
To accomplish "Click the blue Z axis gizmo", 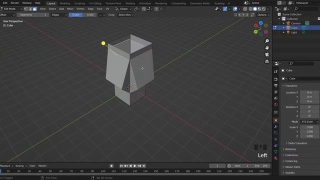I will point(261,23).
